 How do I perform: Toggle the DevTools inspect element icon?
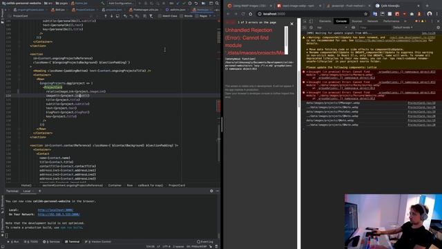[305, 21]
